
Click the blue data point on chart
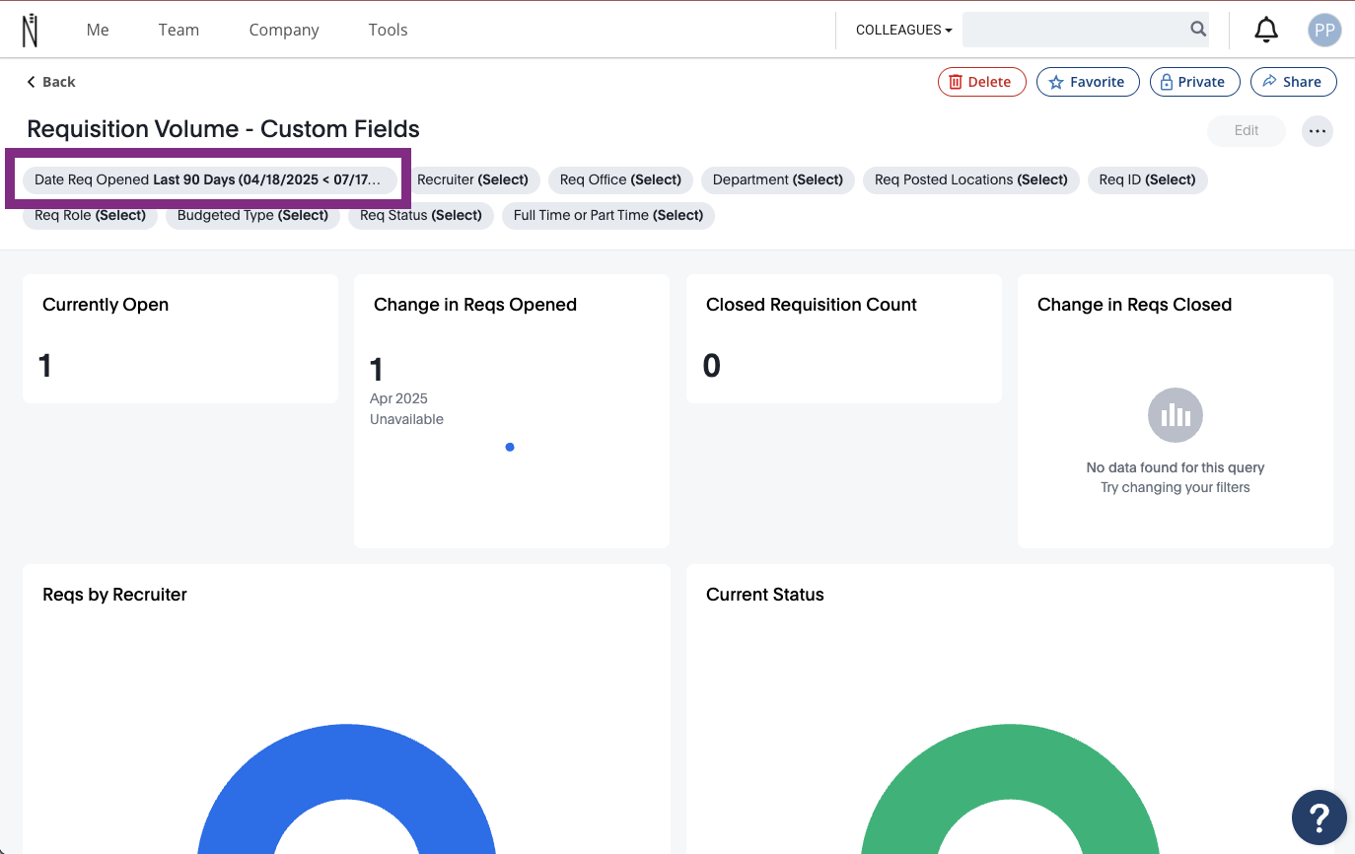tap(510, 447)
